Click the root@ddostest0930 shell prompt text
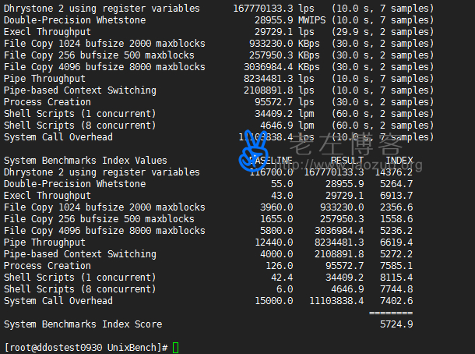 pos(86,347)
